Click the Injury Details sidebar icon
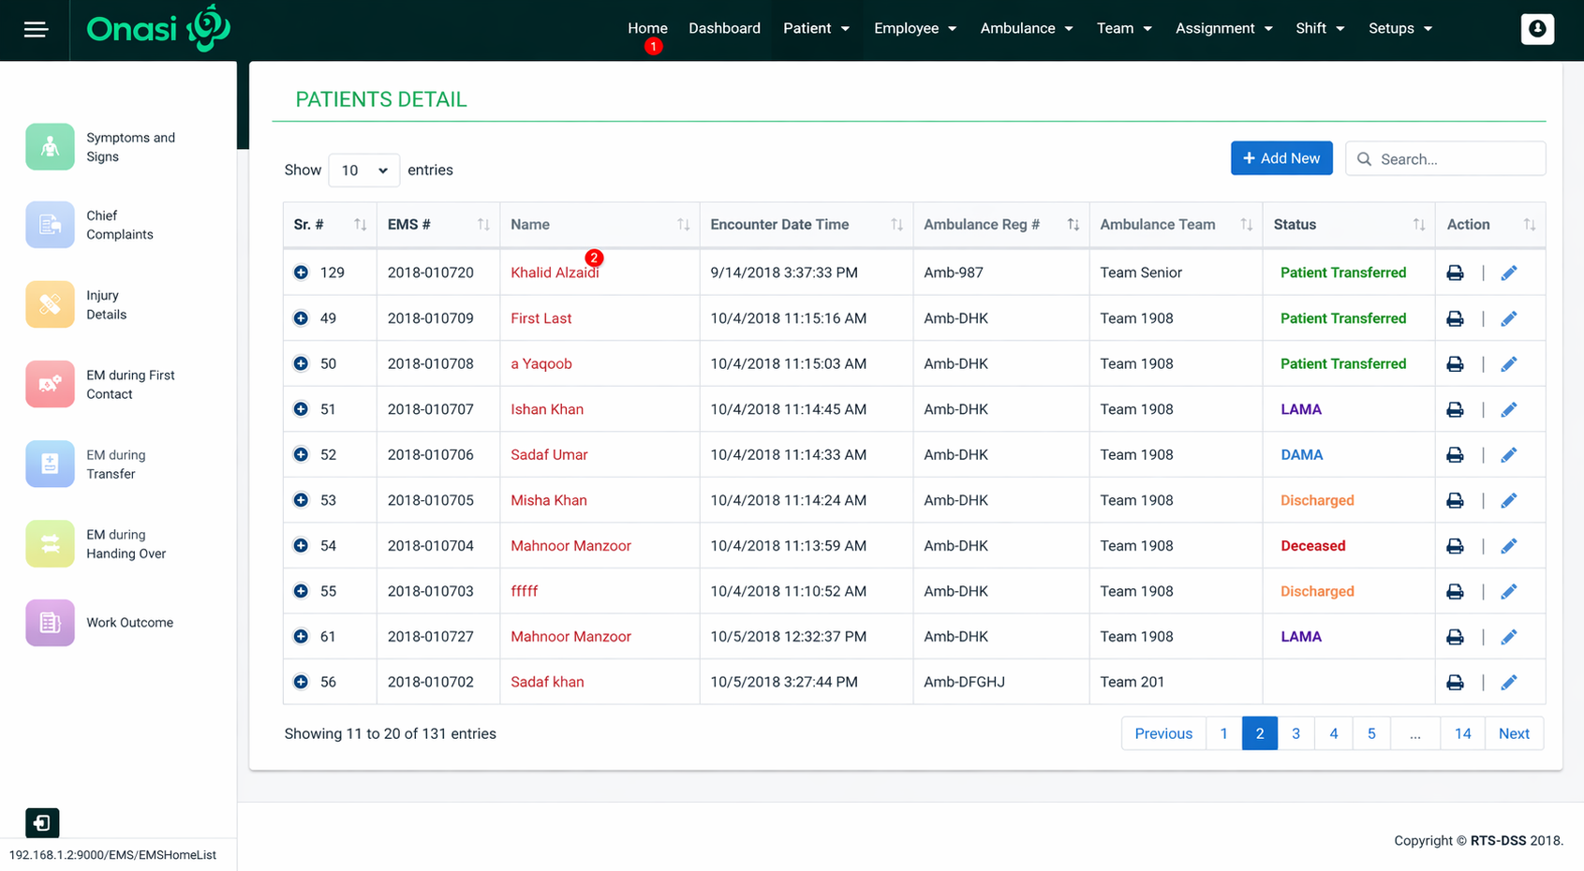The image size is (1584, 871). [x=49, y=304]
